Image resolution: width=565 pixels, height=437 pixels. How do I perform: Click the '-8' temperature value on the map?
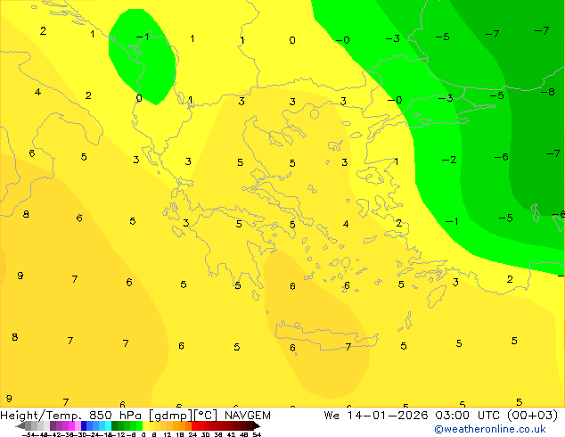tap(547, 92)
